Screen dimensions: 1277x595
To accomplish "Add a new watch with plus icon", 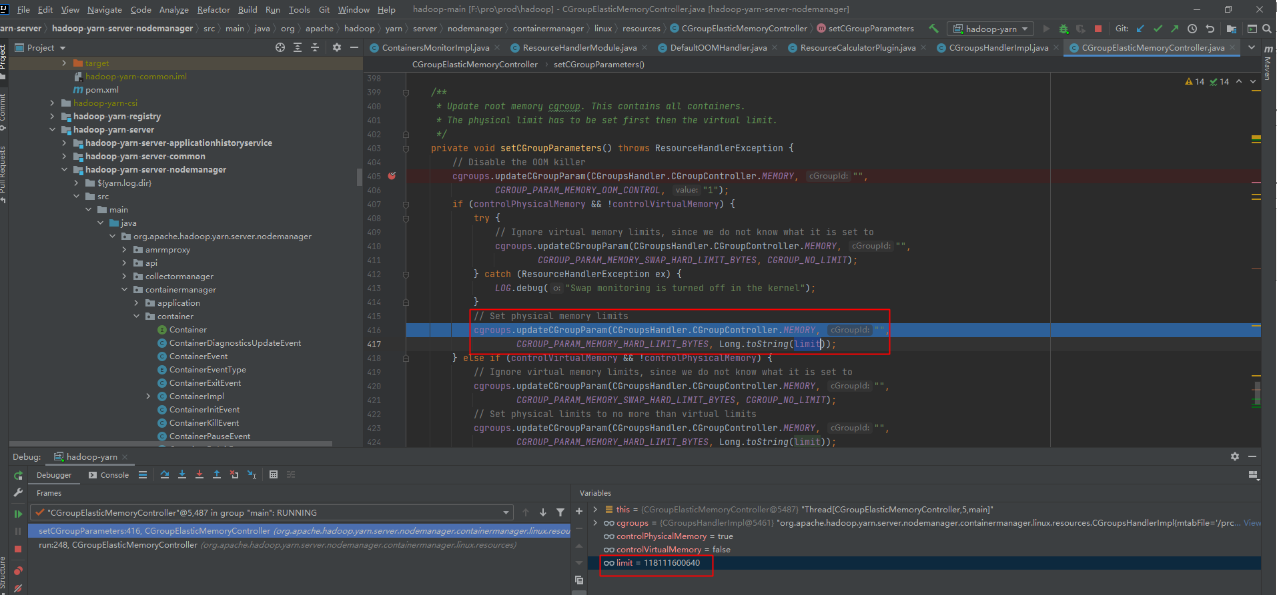I will point(579,511).
